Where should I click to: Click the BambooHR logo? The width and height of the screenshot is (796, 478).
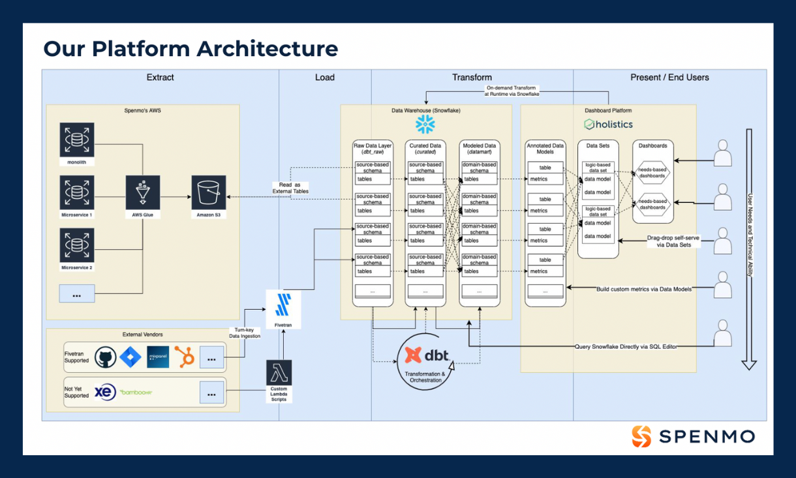[x=136, y=392]
